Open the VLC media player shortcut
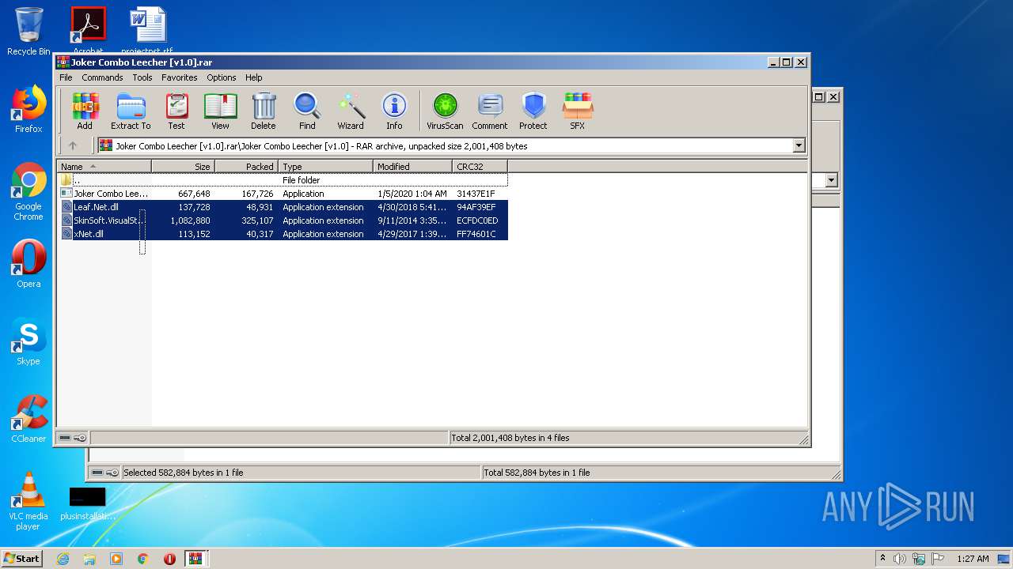This screenshot has height=569, width=1013. 28,501
